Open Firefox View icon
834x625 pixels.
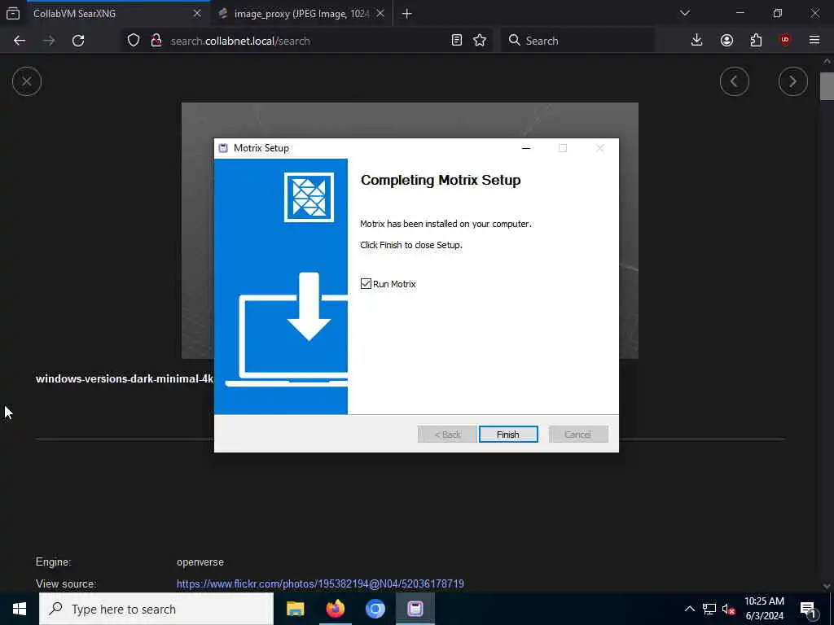click(x=13, y=14)
